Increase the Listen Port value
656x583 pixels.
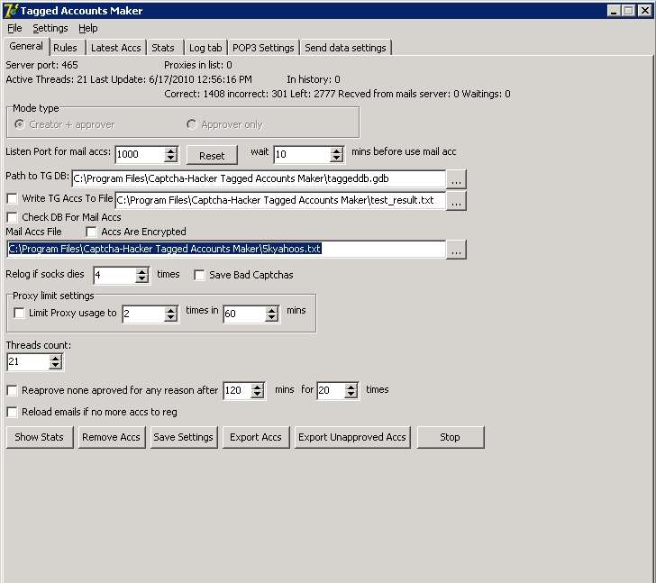click(x=170, y=150)
